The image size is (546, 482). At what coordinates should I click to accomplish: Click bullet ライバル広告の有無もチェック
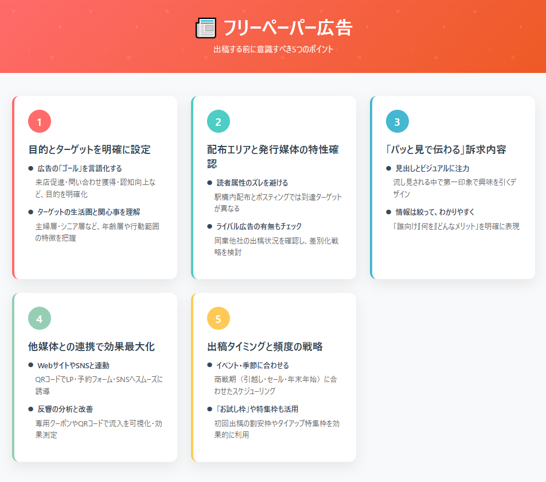tap(259, 226)
